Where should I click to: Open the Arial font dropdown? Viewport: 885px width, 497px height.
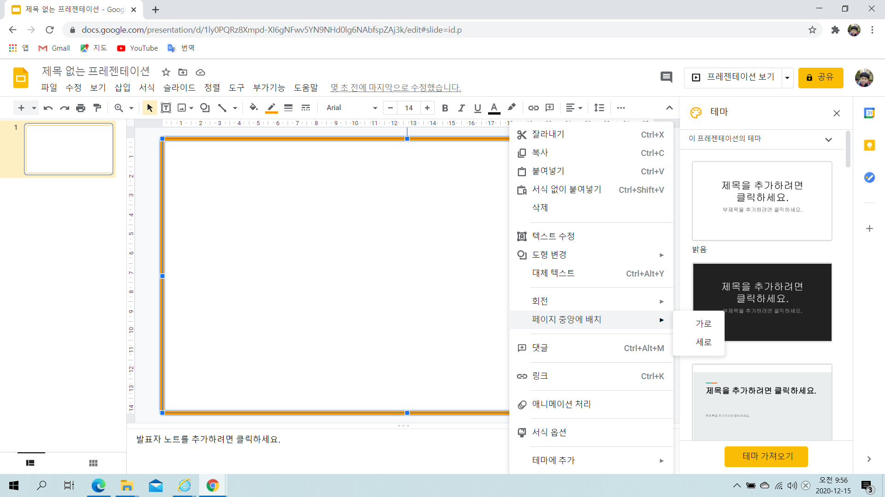tap(351, 108)
